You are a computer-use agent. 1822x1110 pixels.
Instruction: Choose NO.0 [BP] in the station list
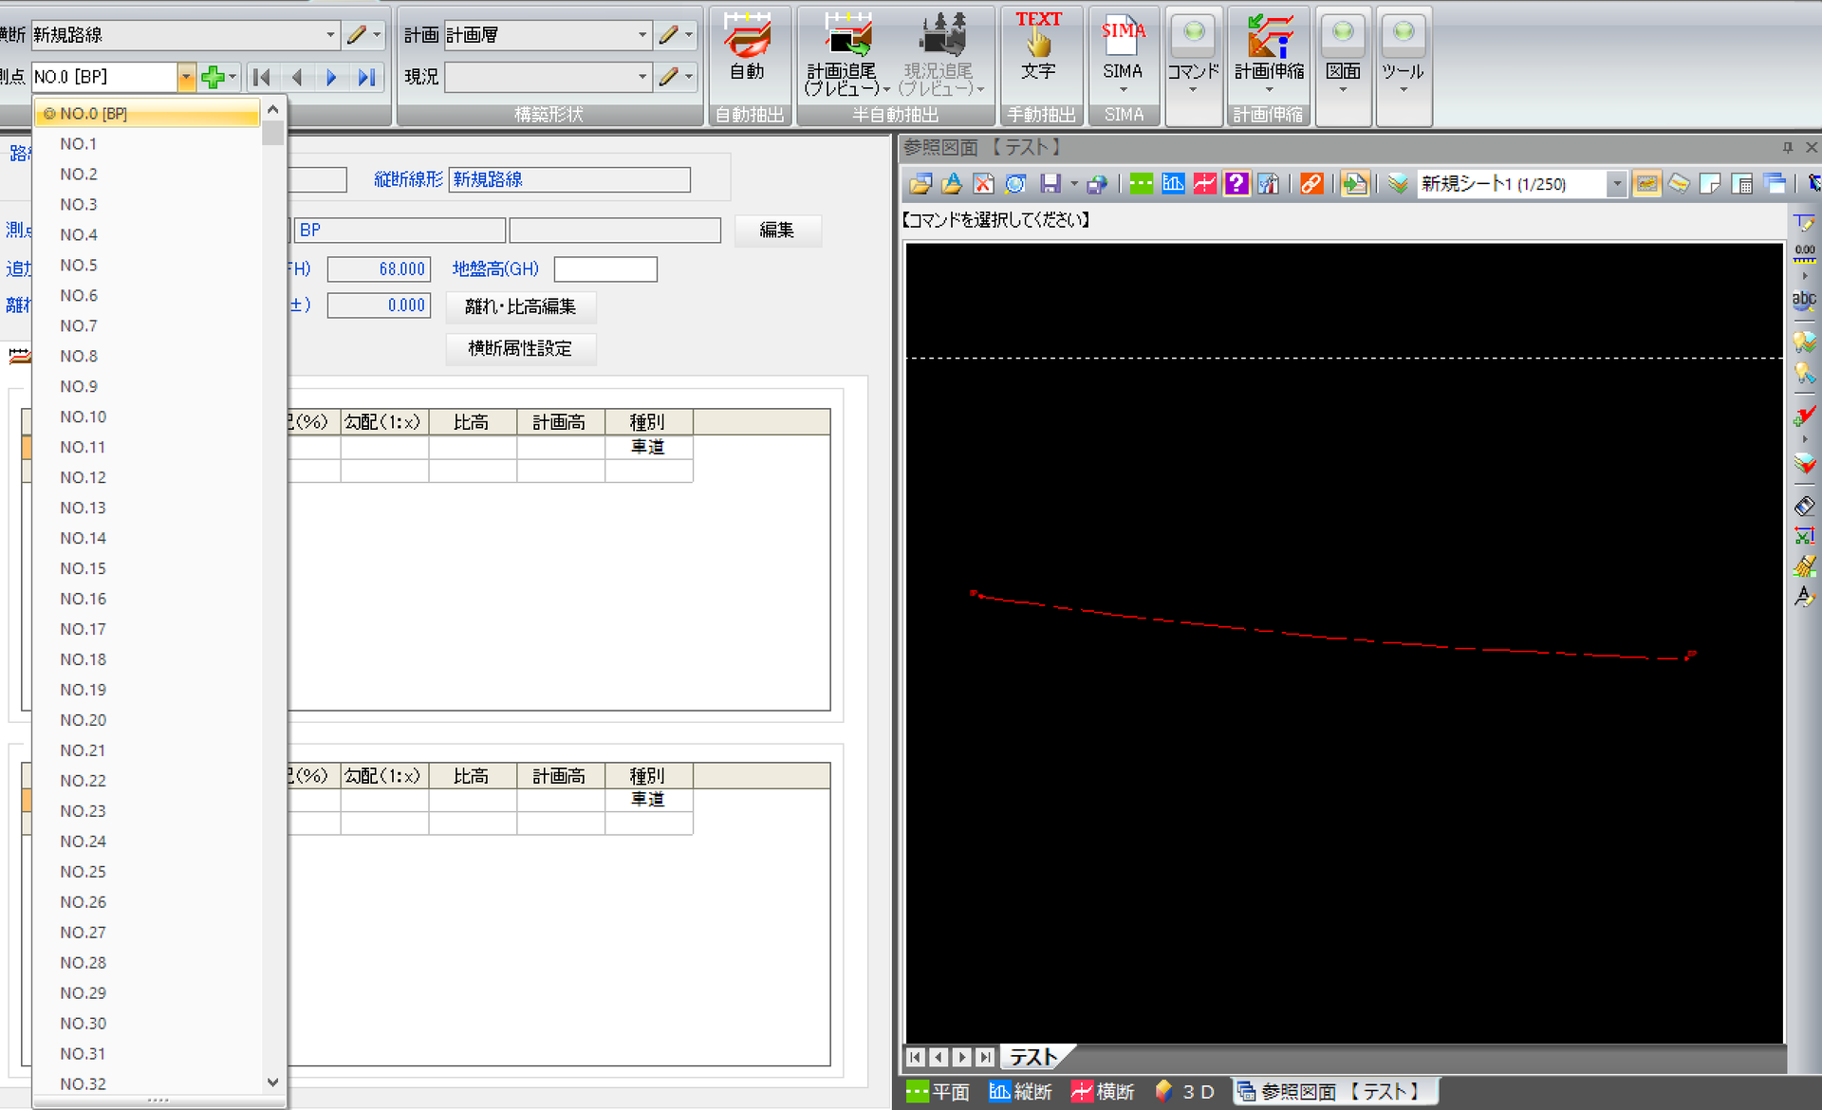point(147,113)
